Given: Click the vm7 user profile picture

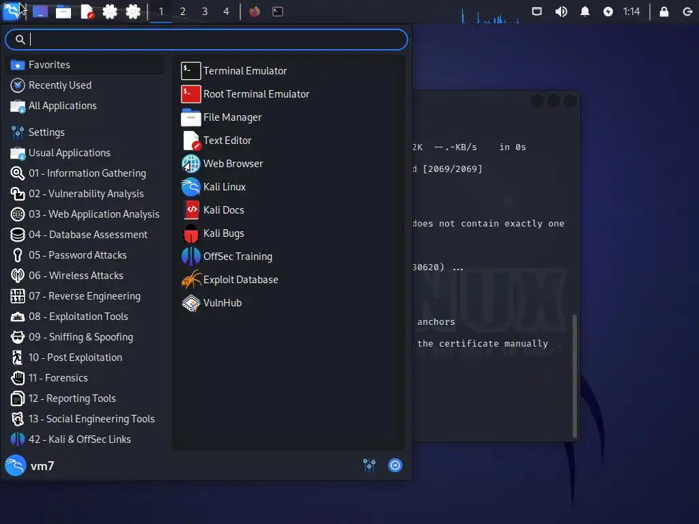Looking at the screenshot, I should click(16, 465).
